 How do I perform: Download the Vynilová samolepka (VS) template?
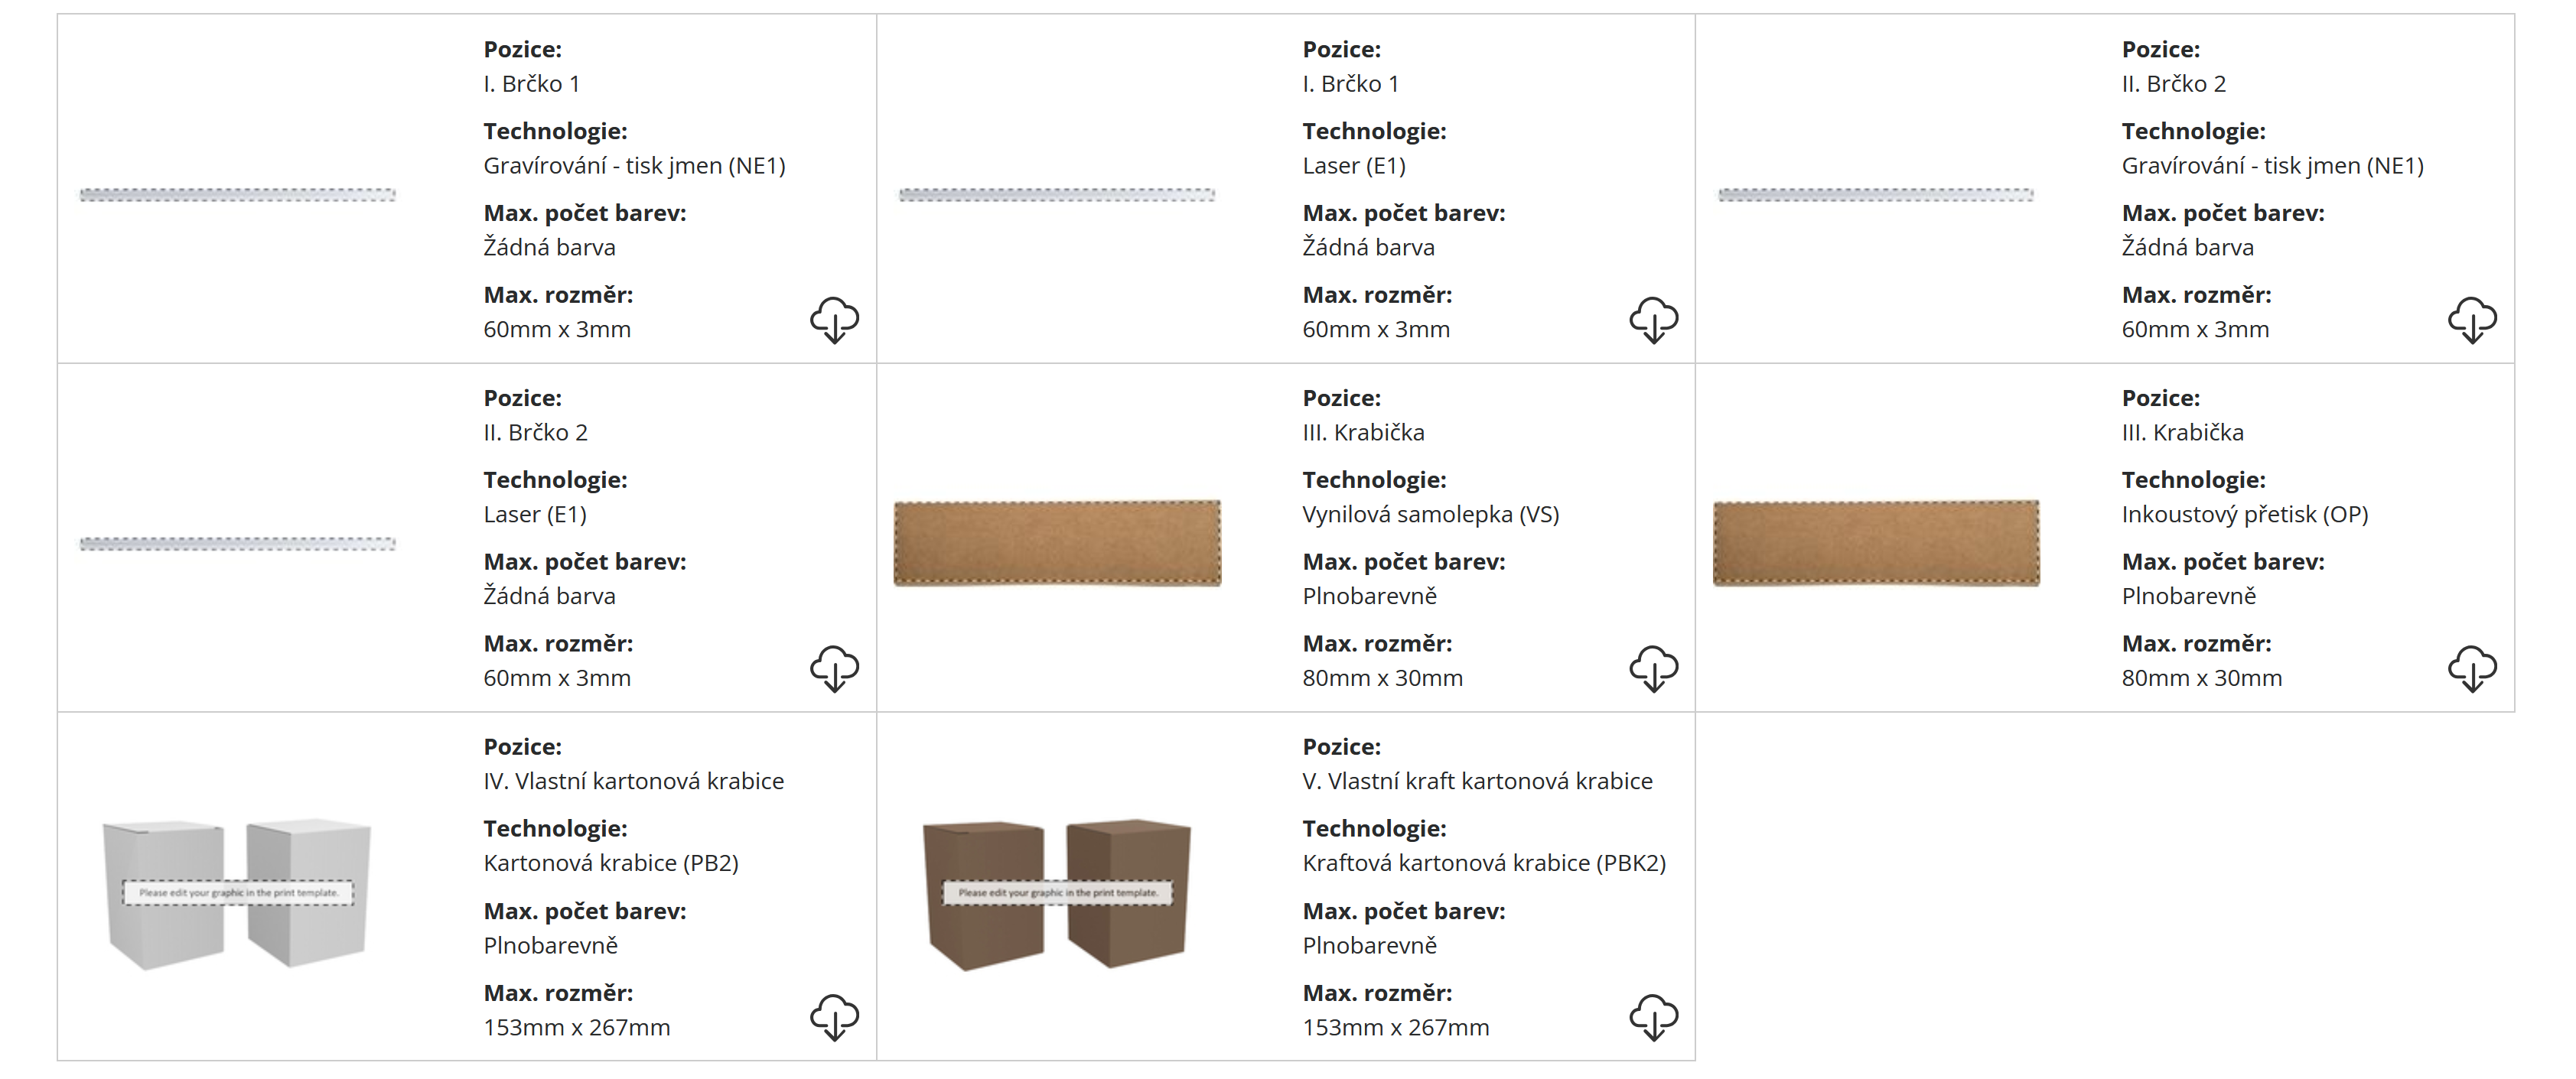(1653, 668)
